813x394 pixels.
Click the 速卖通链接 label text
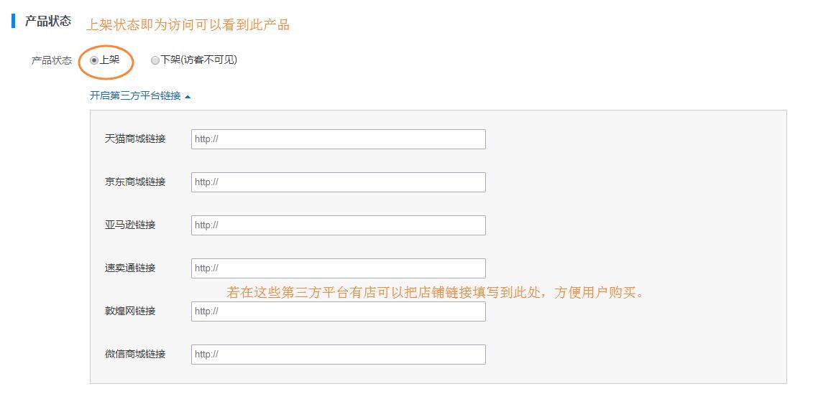point(130,268)
